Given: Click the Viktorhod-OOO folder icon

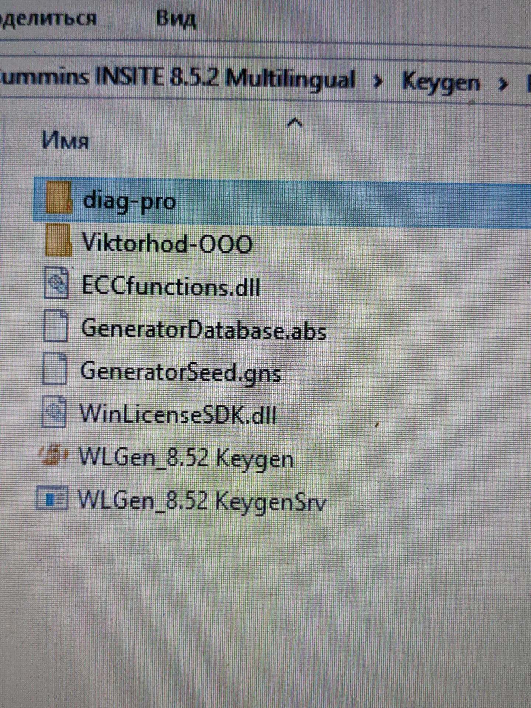Looking at the screenshot, I should (x=58, y=240).
